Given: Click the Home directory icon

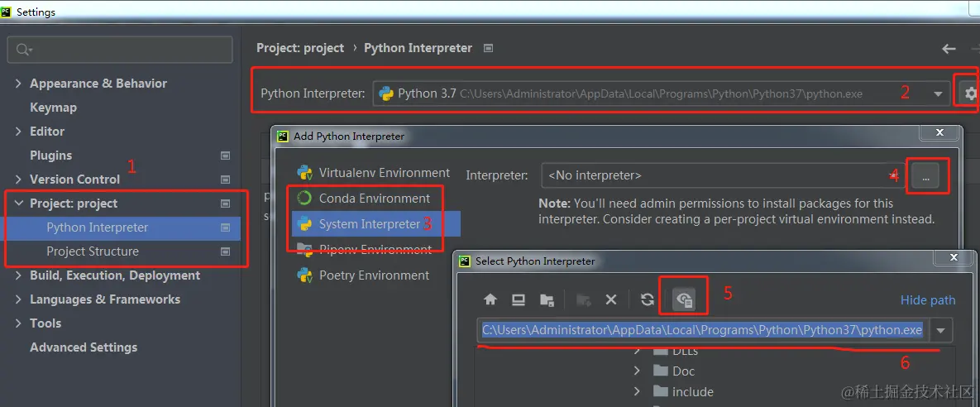Looking at the screenshot, I should click(490, 299).
